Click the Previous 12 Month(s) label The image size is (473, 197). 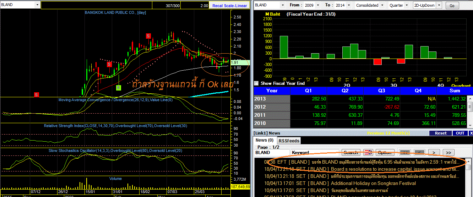[388, 133]
